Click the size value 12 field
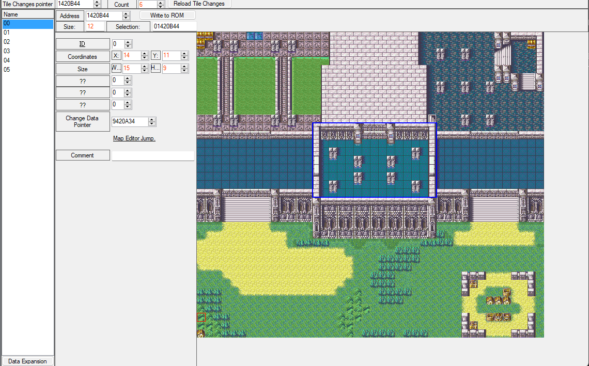This screenshot has width=589, height=366. (x=95, y=27)
